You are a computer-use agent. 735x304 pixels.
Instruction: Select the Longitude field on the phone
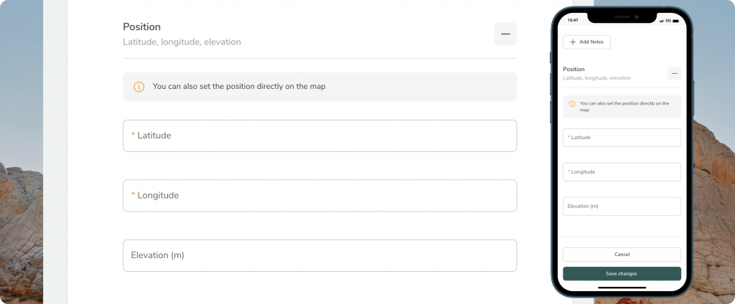pos(622,172)
